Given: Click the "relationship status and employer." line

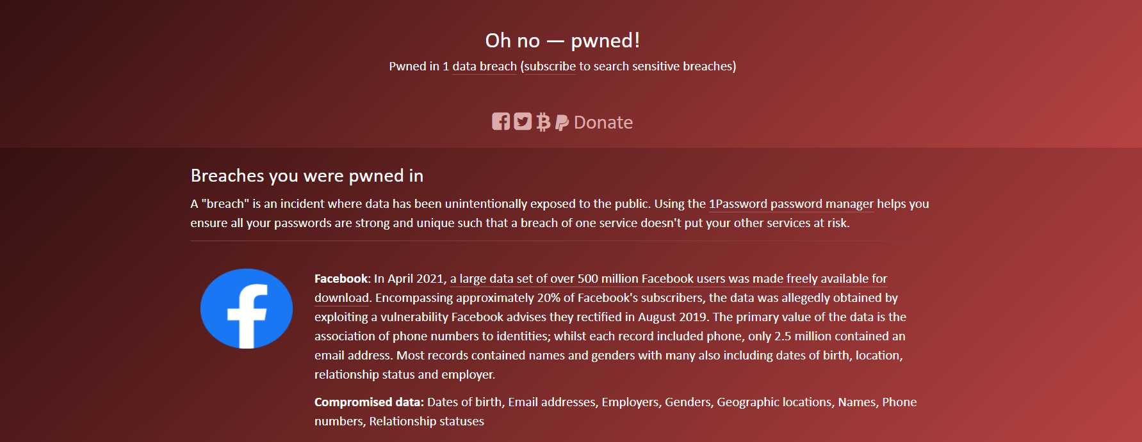Looking at the screenshot, I should (405, 375).
